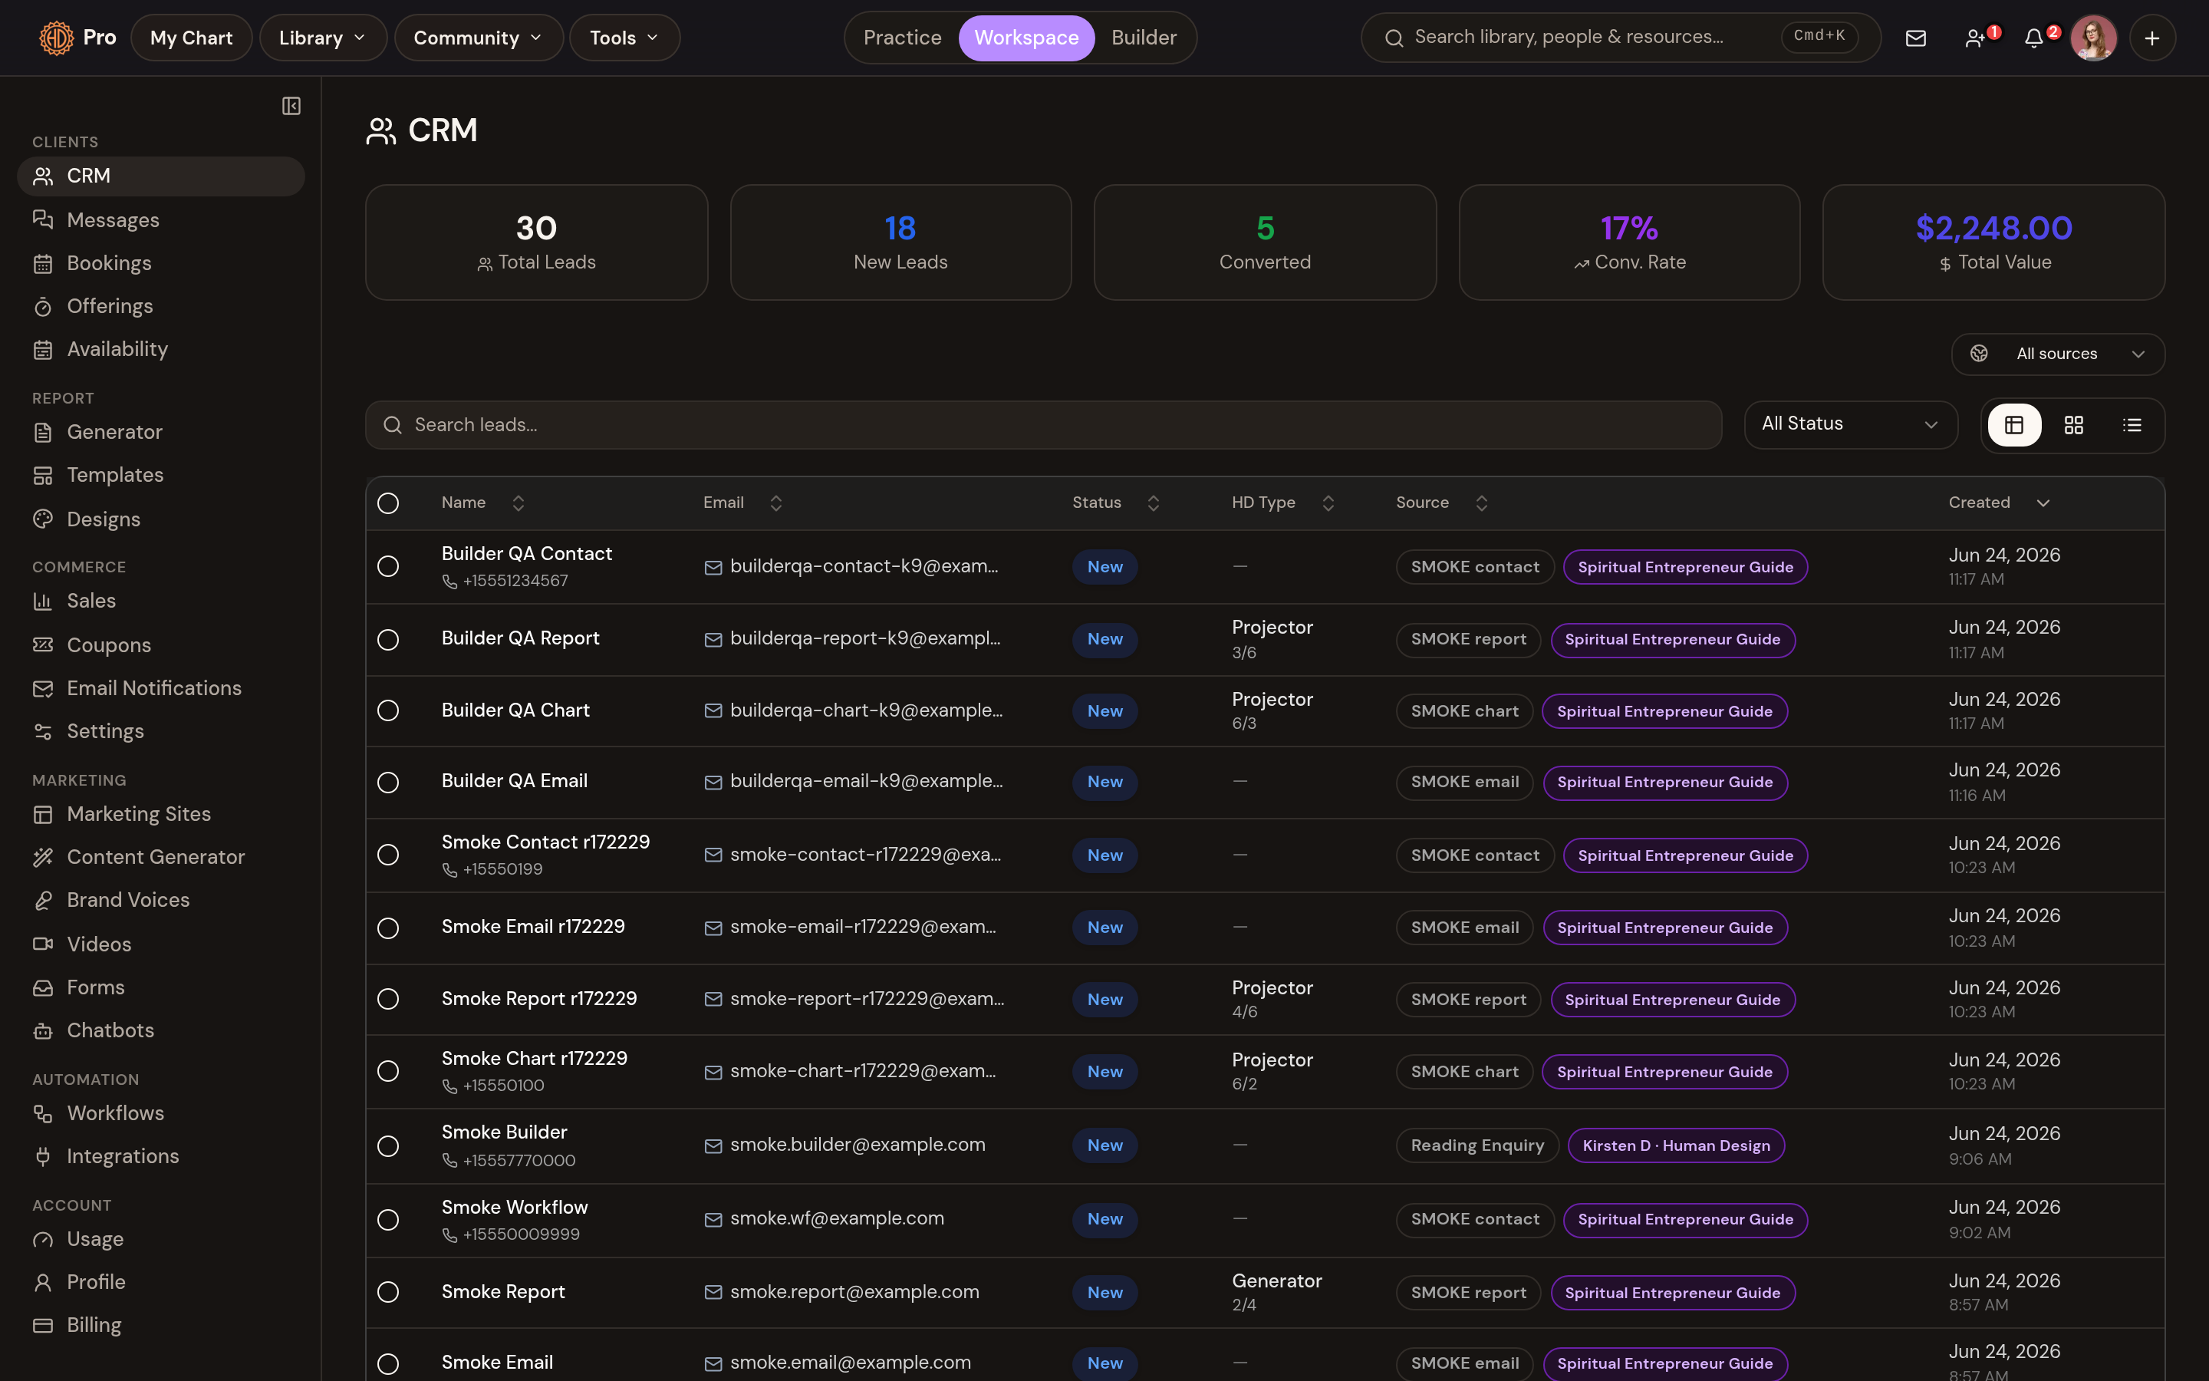
Task: Select the Builder QA Chart row checkbox
Action: pos(388,710)
